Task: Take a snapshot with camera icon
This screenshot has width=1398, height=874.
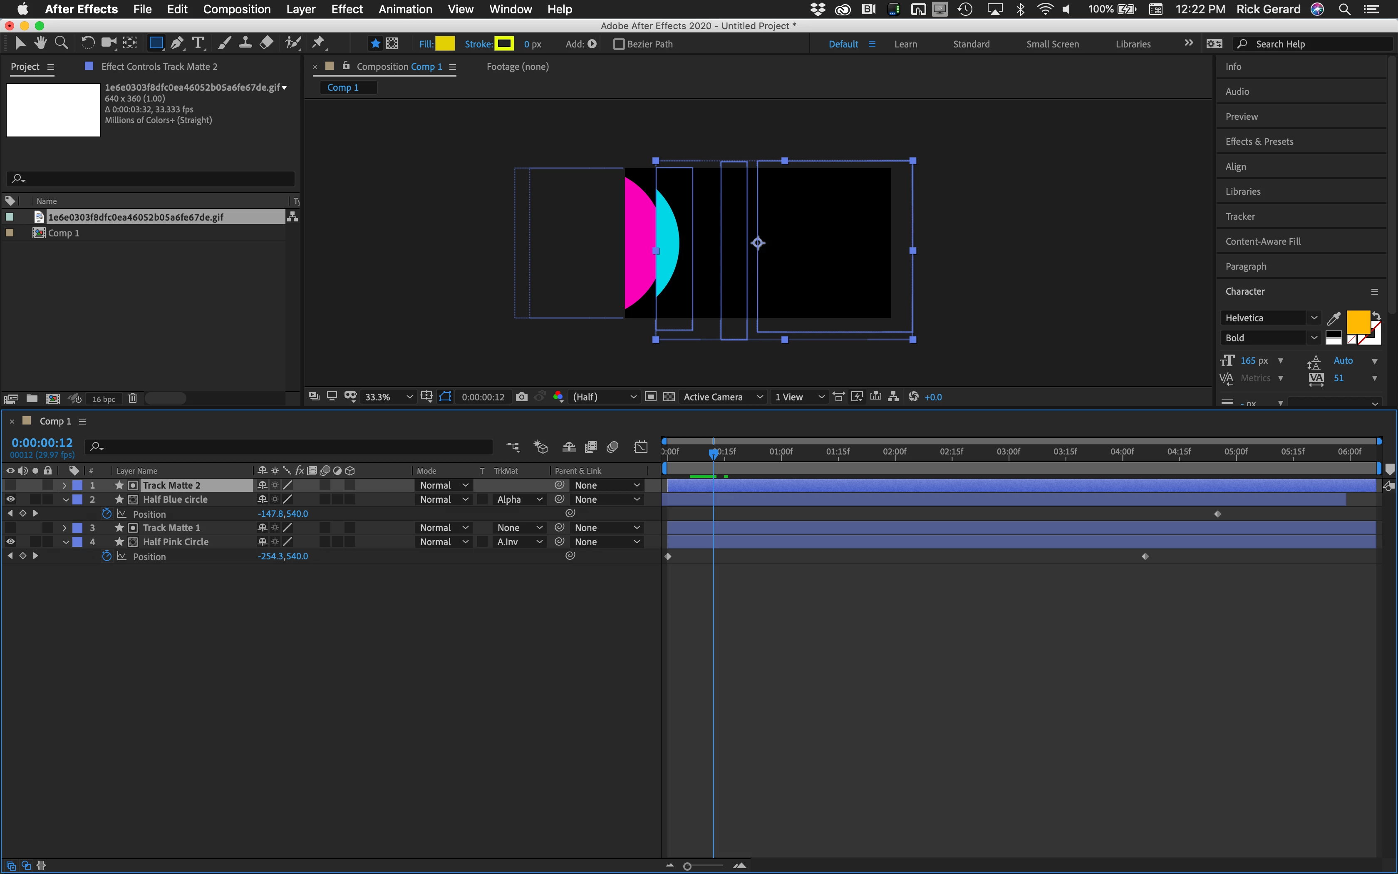Action: [521, 397]
